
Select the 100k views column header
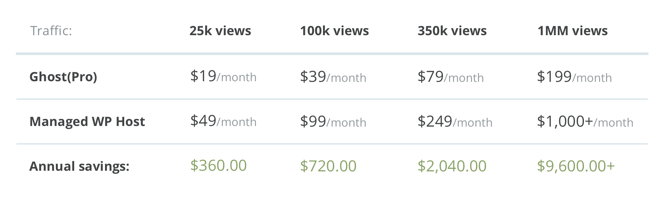(334, 31)
